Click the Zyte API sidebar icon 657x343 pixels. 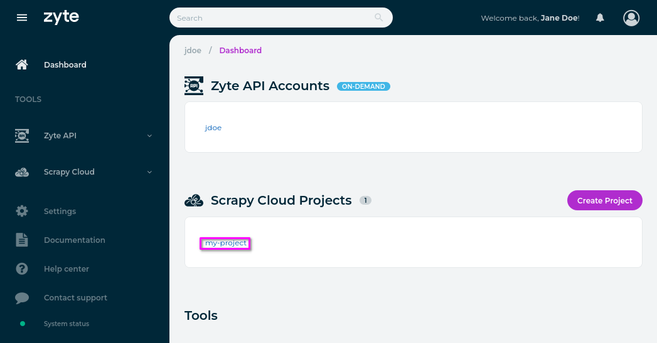tap(22, 136)
